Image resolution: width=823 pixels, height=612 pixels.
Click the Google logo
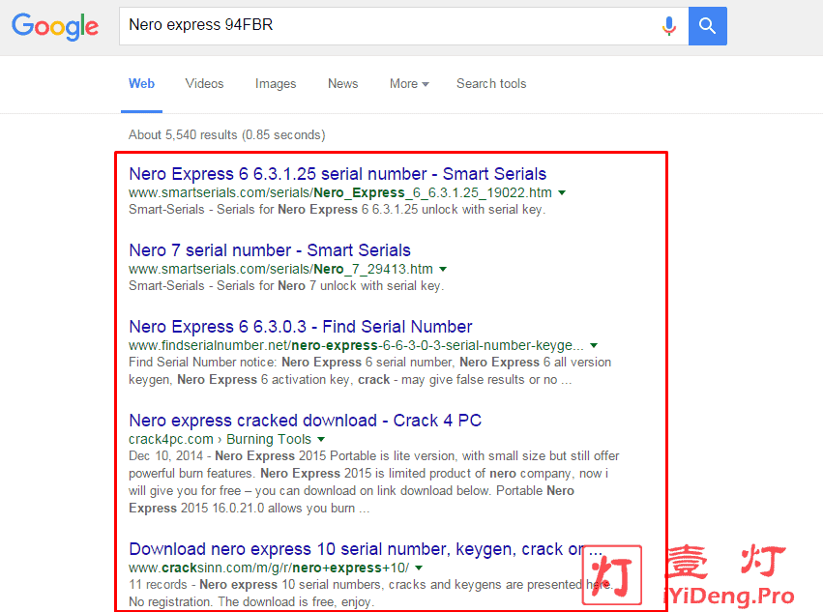55,26
